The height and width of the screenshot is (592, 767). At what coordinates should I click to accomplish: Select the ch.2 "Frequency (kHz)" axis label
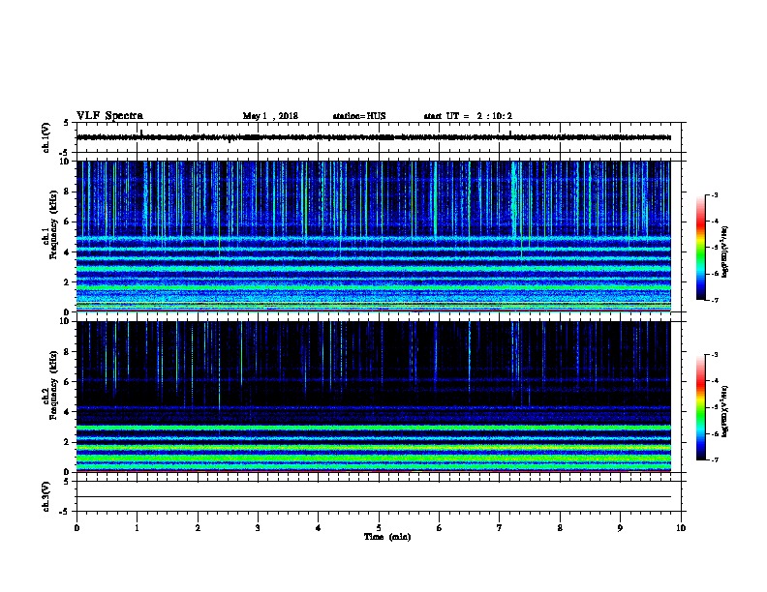pos(53,385)
